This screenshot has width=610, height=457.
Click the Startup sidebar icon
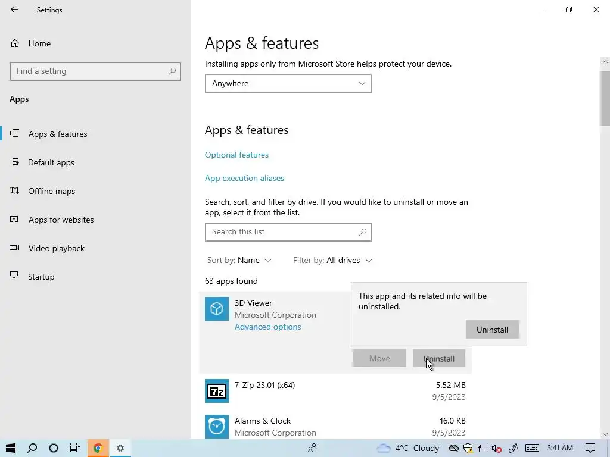pyautogui.click(x=14, y=276)
